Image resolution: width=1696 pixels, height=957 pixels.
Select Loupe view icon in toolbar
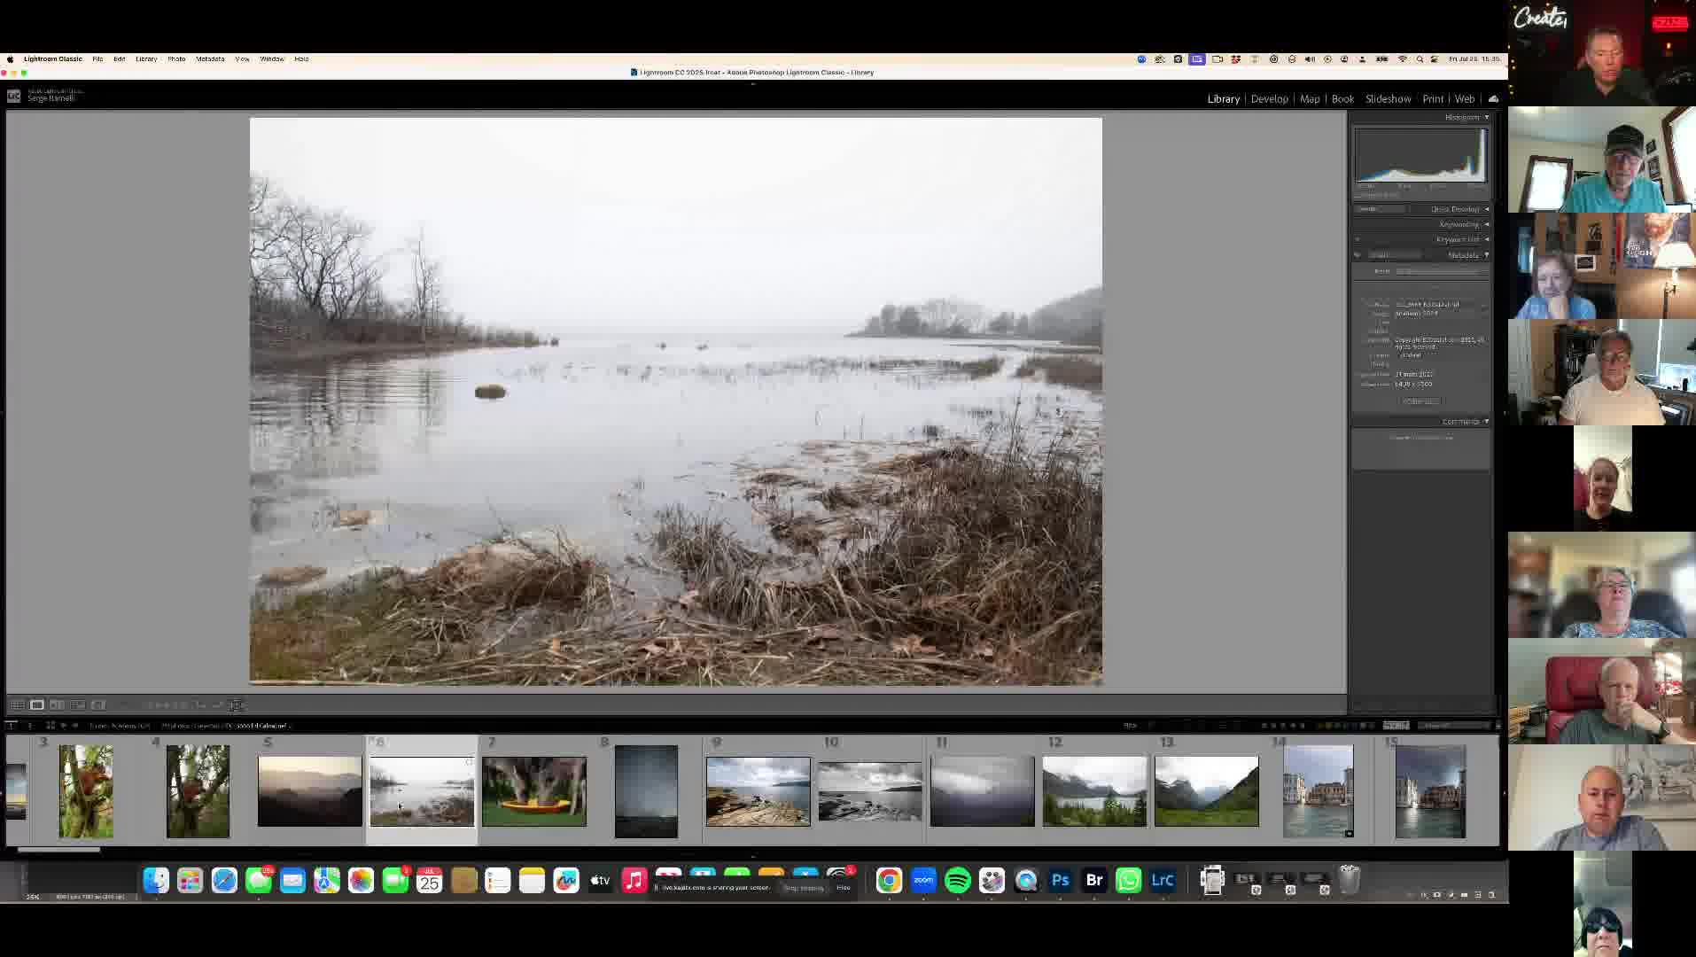click(x=37, y=705)
